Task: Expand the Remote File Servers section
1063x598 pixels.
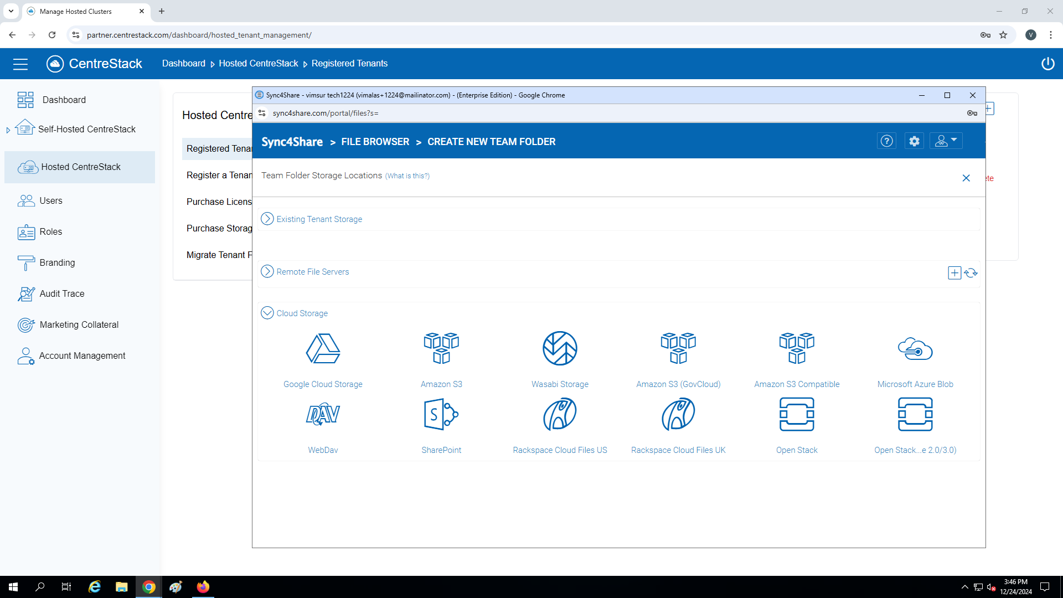Action: 267,271
